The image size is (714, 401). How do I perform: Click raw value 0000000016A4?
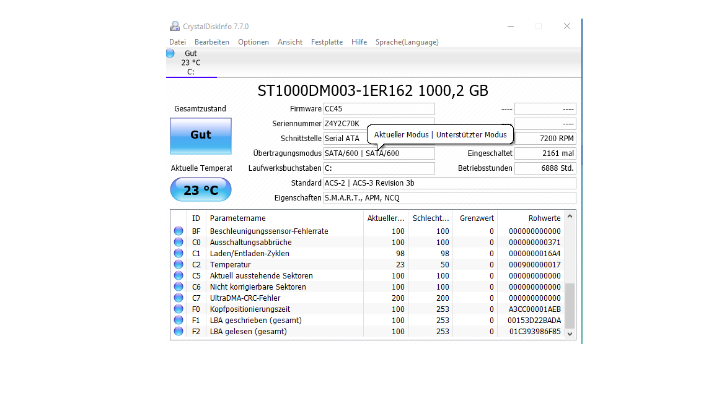(x=535, y=253)
